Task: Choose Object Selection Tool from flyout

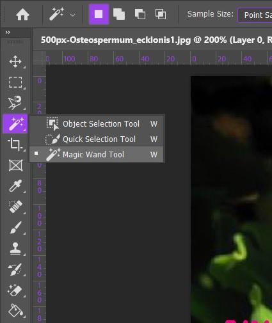Action: point(97,123)
